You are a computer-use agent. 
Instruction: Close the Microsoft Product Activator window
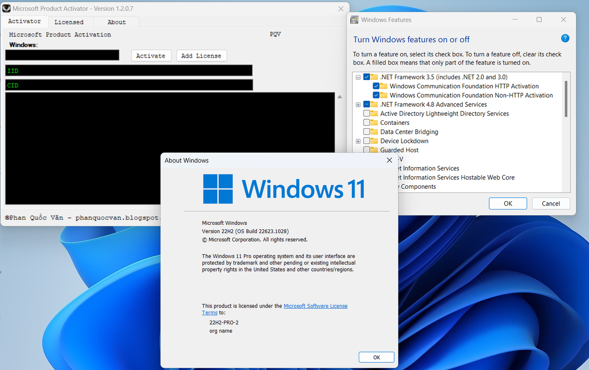341,8
